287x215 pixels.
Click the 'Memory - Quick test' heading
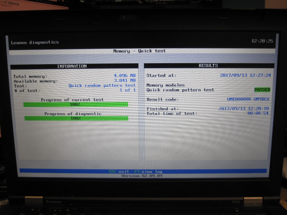pos(139,51)
